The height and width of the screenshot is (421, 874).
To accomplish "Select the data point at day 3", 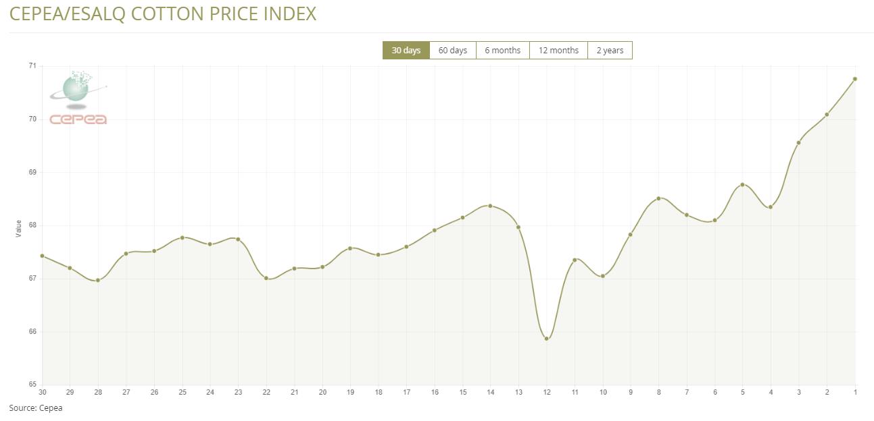I will [798, 142].
